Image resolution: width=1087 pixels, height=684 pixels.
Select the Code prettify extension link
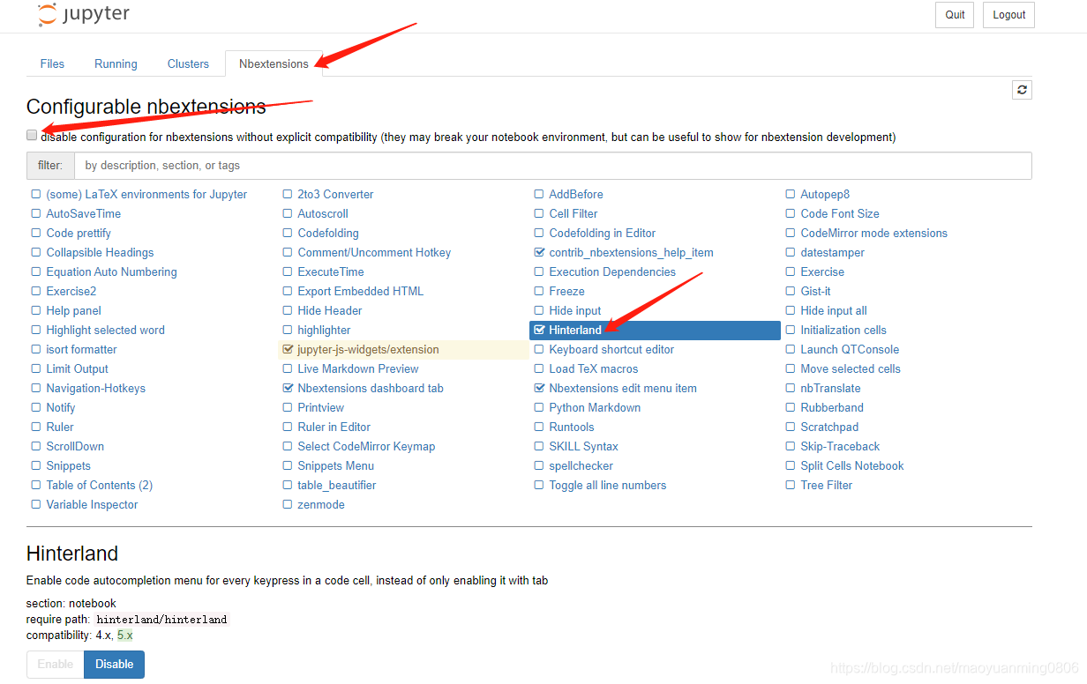click(79, 234)
